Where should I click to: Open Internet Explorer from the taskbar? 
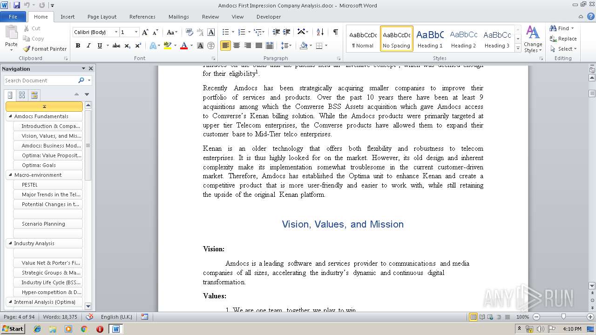tap(37, 329)
